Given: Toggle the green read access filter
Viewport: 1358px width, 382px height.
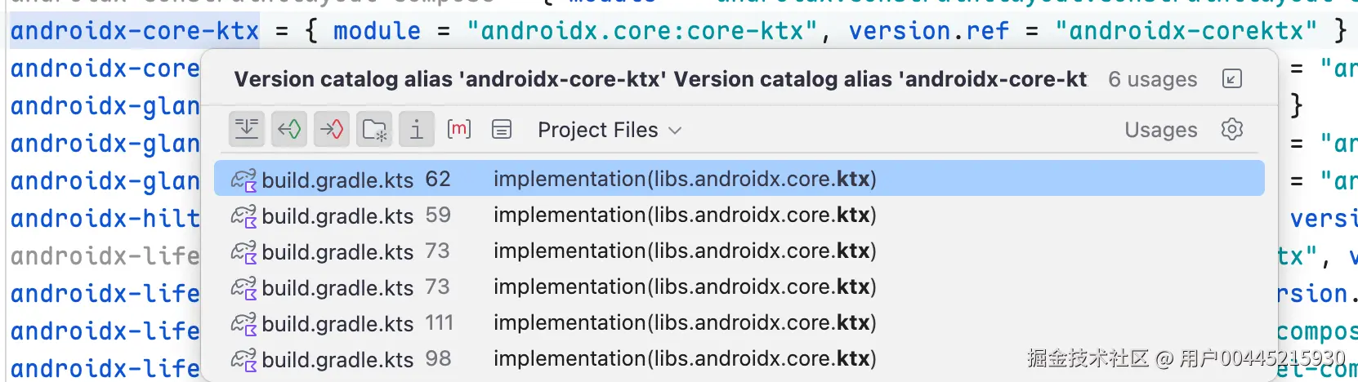Looking at the screenshot, I should pos(289,129).
